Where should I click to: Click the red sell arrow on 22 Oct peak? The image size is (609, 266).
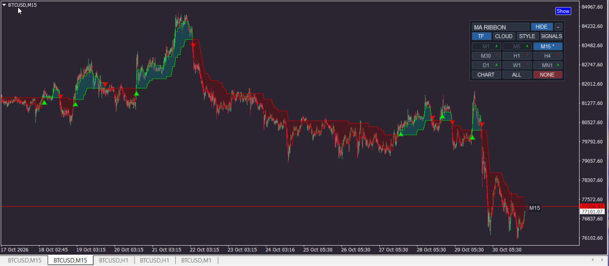193,45
